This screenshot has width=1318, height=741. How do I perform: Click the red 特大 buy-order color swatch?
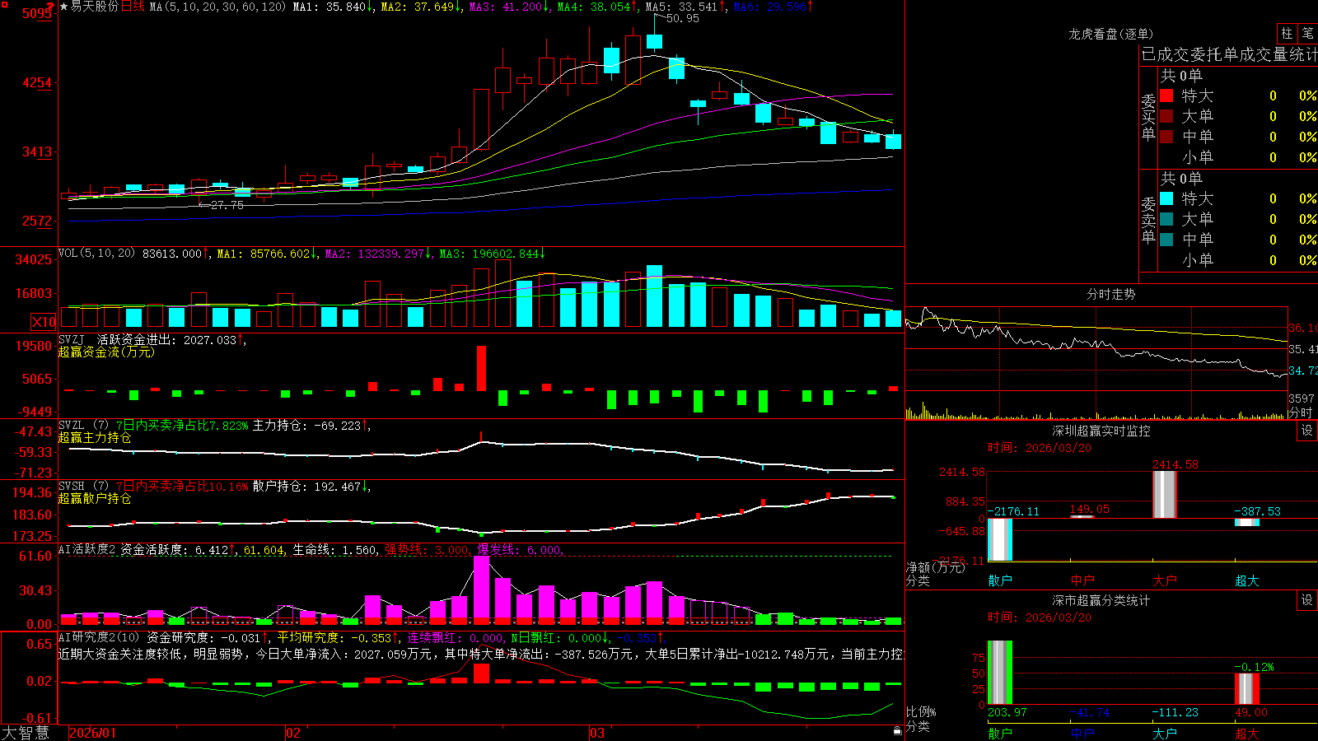pos(1166,96)
